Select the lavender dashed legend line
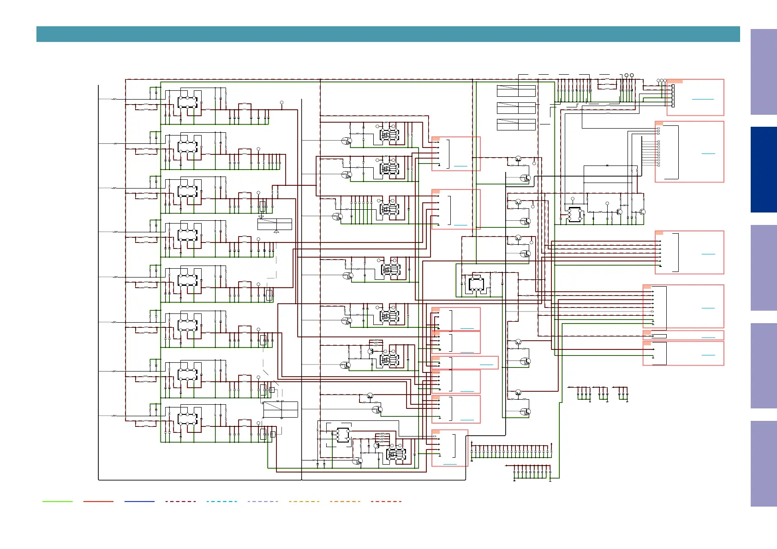This screenshot has width=777, height=549. click(x=263, y=501)
